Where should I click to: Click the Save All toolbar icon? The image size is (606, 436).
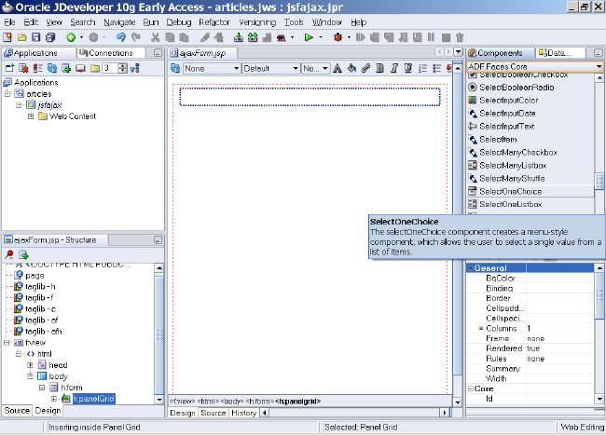pos(49,37)
